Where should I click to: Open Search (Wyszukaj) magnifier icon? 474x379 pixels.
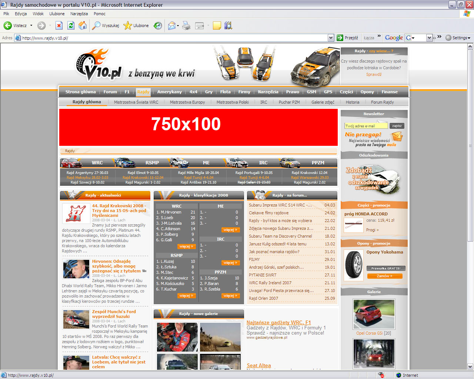click(x=96, y=26)
